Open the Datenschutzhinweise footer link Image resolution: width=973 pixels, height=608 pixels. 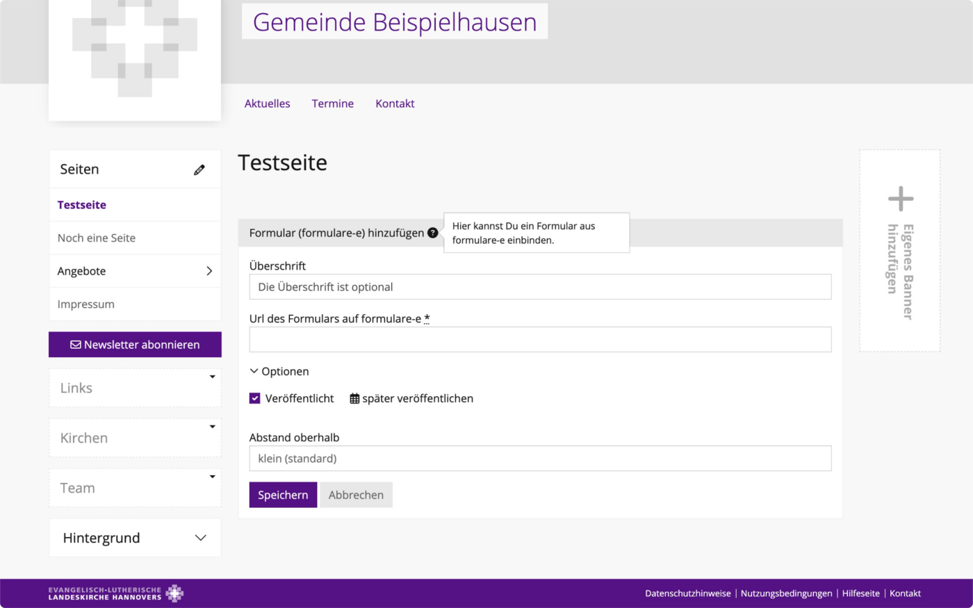(688, 593)
